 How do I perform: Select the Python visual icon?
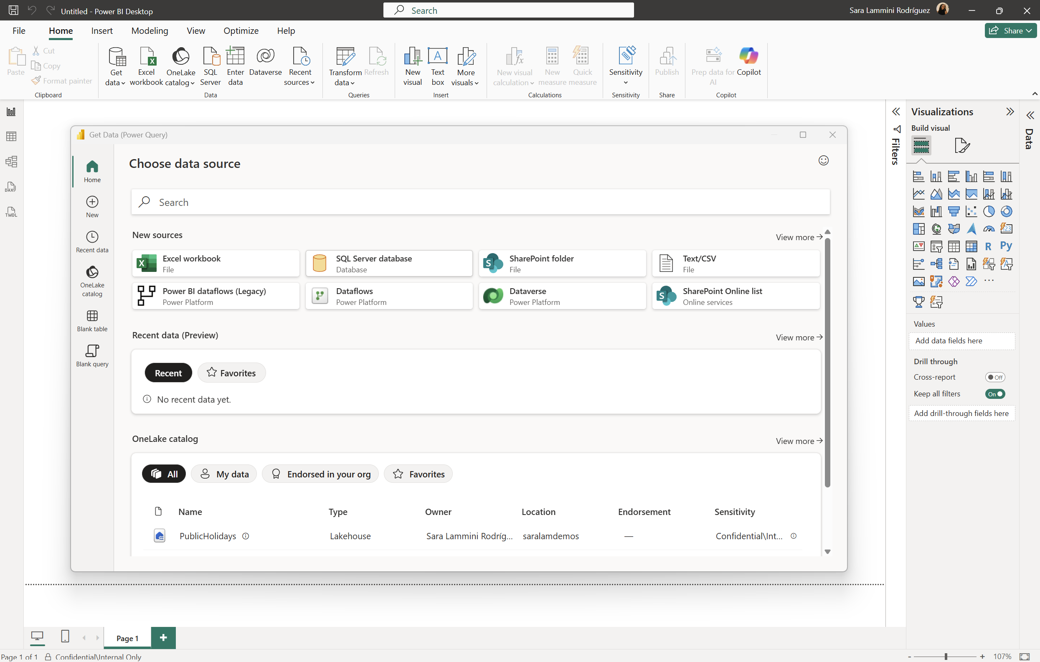(1006, 246)
